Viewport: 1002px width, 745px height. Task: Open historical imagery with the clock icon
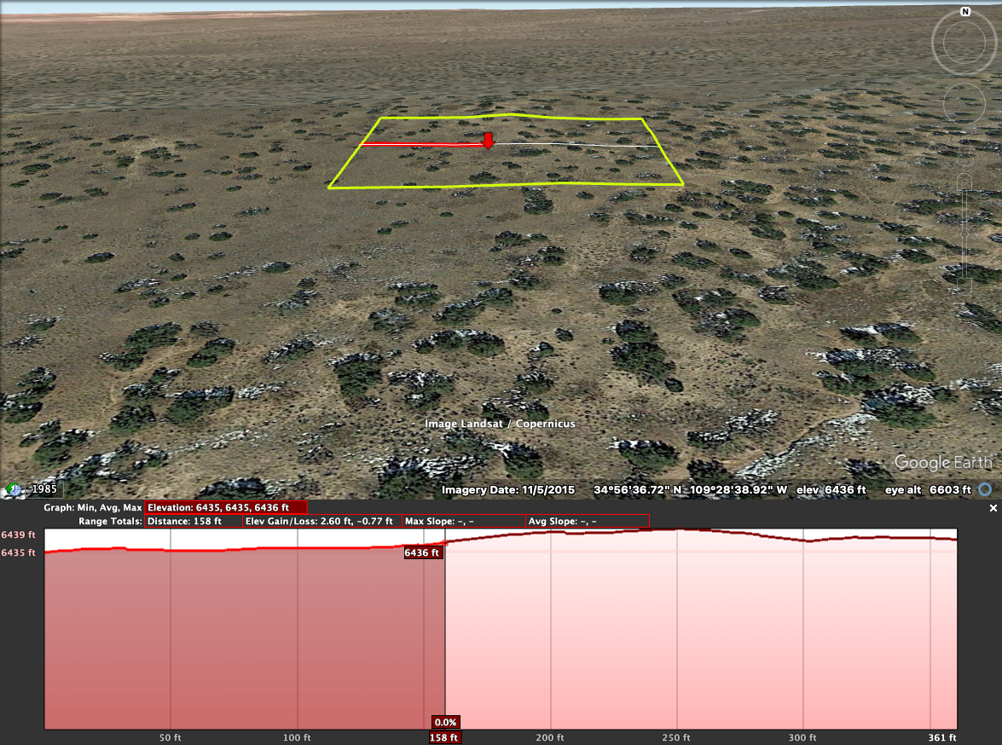point(14,490)
